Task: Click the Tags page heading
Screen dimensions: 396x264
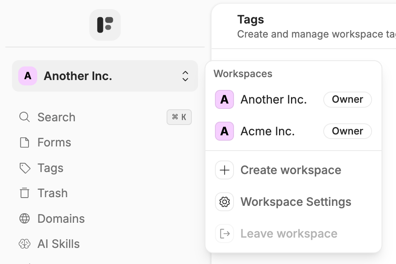Action: (x=250, y=20)
